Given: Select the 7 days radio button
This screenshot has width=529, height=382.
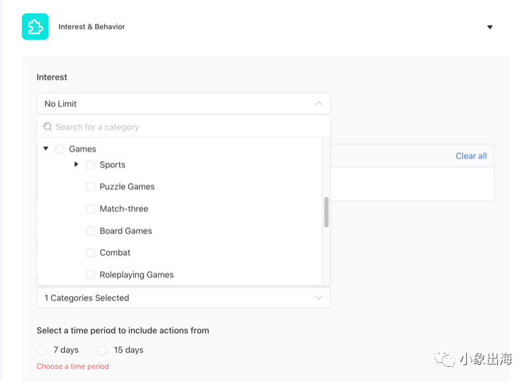Looking at the screenshot, I should point(42,350).
